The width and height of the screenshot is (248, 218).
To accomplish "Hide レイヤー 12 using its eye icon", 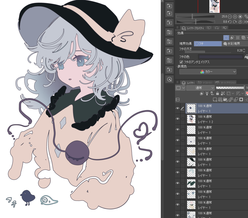I will pos(177,119).
